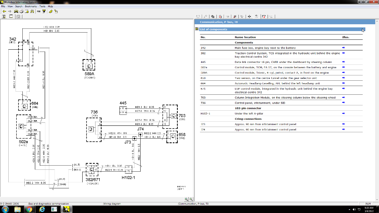Click the car model selection icon
The height and width of the screenshot is (213, 379).
(x=16, y=11)
